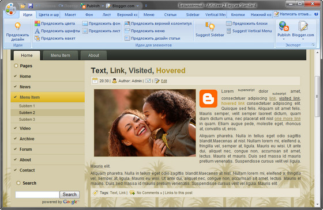
Task: Open the customize quick access toolbar dropdown
Action: (146, 6)
